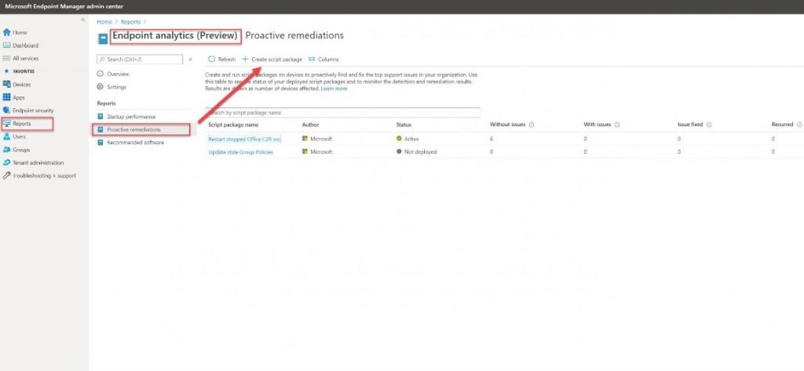Click the Home breadcrumb link
Screen dimensions: 804x371
click(x=104, y=22)
